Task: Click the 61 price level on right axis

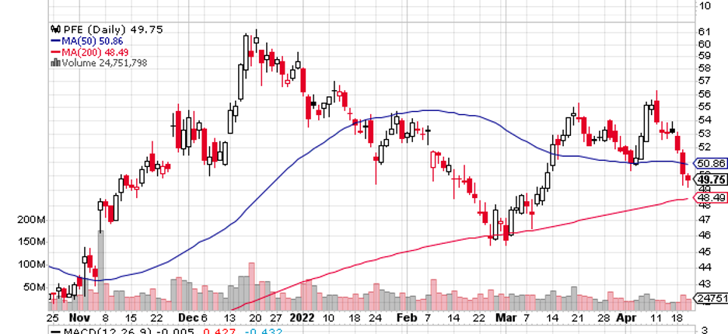Action: point(705,31)
